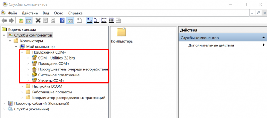Maximize the Службы компонентов window
Viewport: 267px width, 118px height.
coord(245,5)
